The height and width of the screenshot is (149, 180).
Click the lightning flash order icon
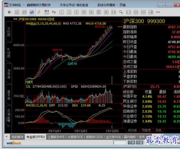point(39,12)
